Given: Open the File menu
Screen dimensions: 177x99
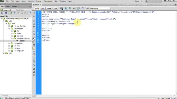Looking at the screenshot, I should [x=7, y=1].
